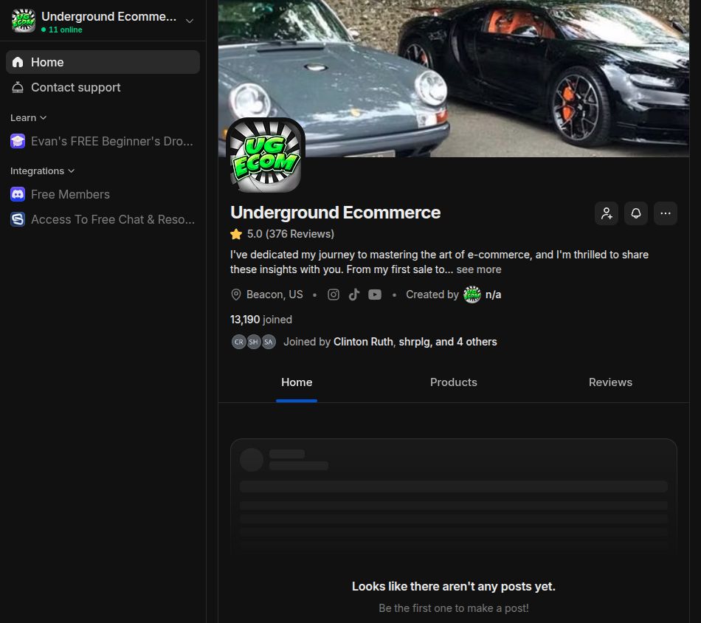Click the SH member avatar
The image size is (701, 623).
254,342
